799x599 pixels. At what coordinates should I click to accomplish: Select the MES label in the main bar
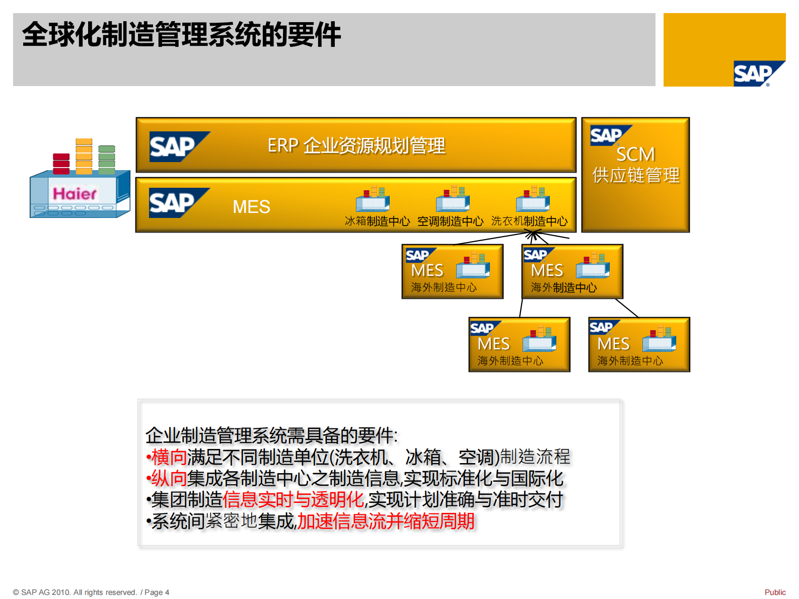pyautogui.click(x=251, y=207)
